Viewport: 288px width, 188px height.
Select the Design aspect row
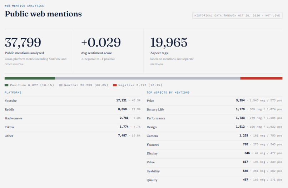point(214,127)
